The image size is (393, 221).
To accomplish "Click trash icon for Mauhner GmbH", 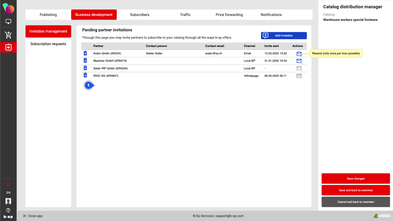I will tap(85, 61).
